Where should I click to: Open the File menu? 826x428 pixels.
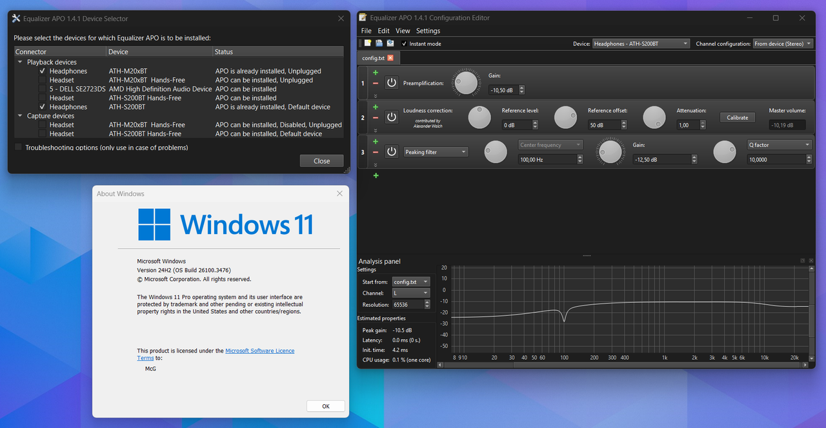tap(366, 30)
